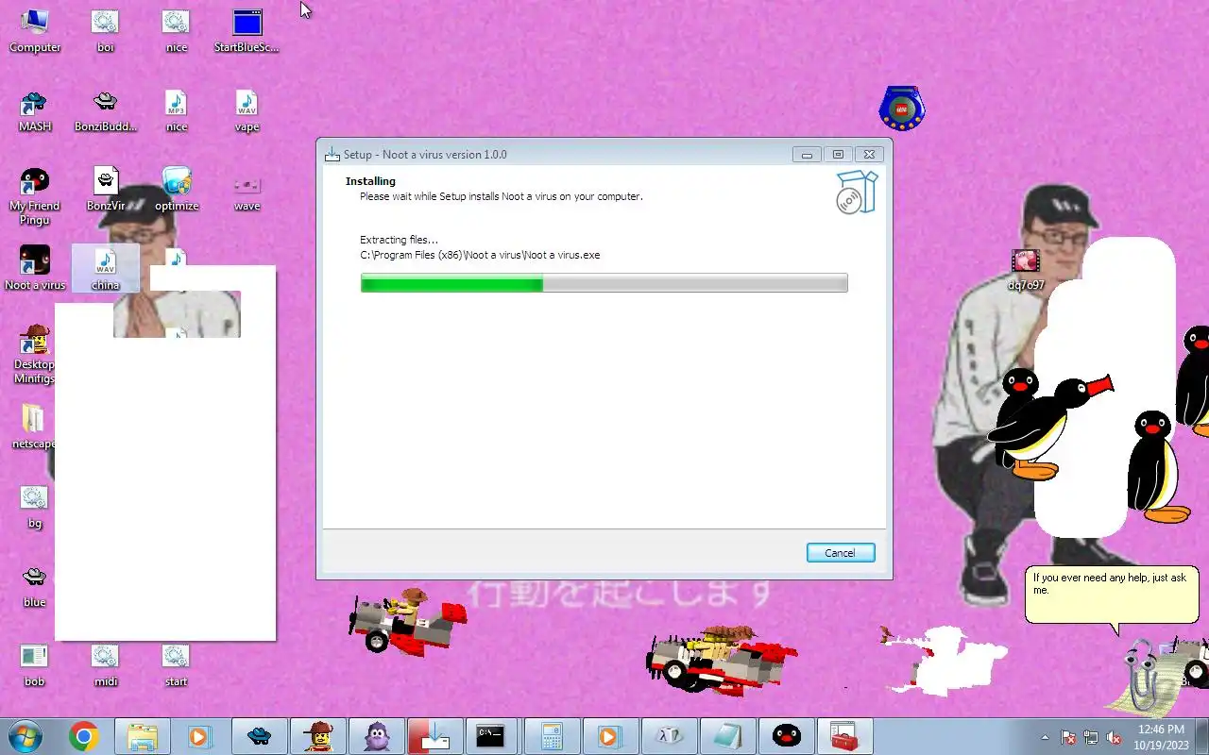Select the bob desktop icon

point(35,665)
